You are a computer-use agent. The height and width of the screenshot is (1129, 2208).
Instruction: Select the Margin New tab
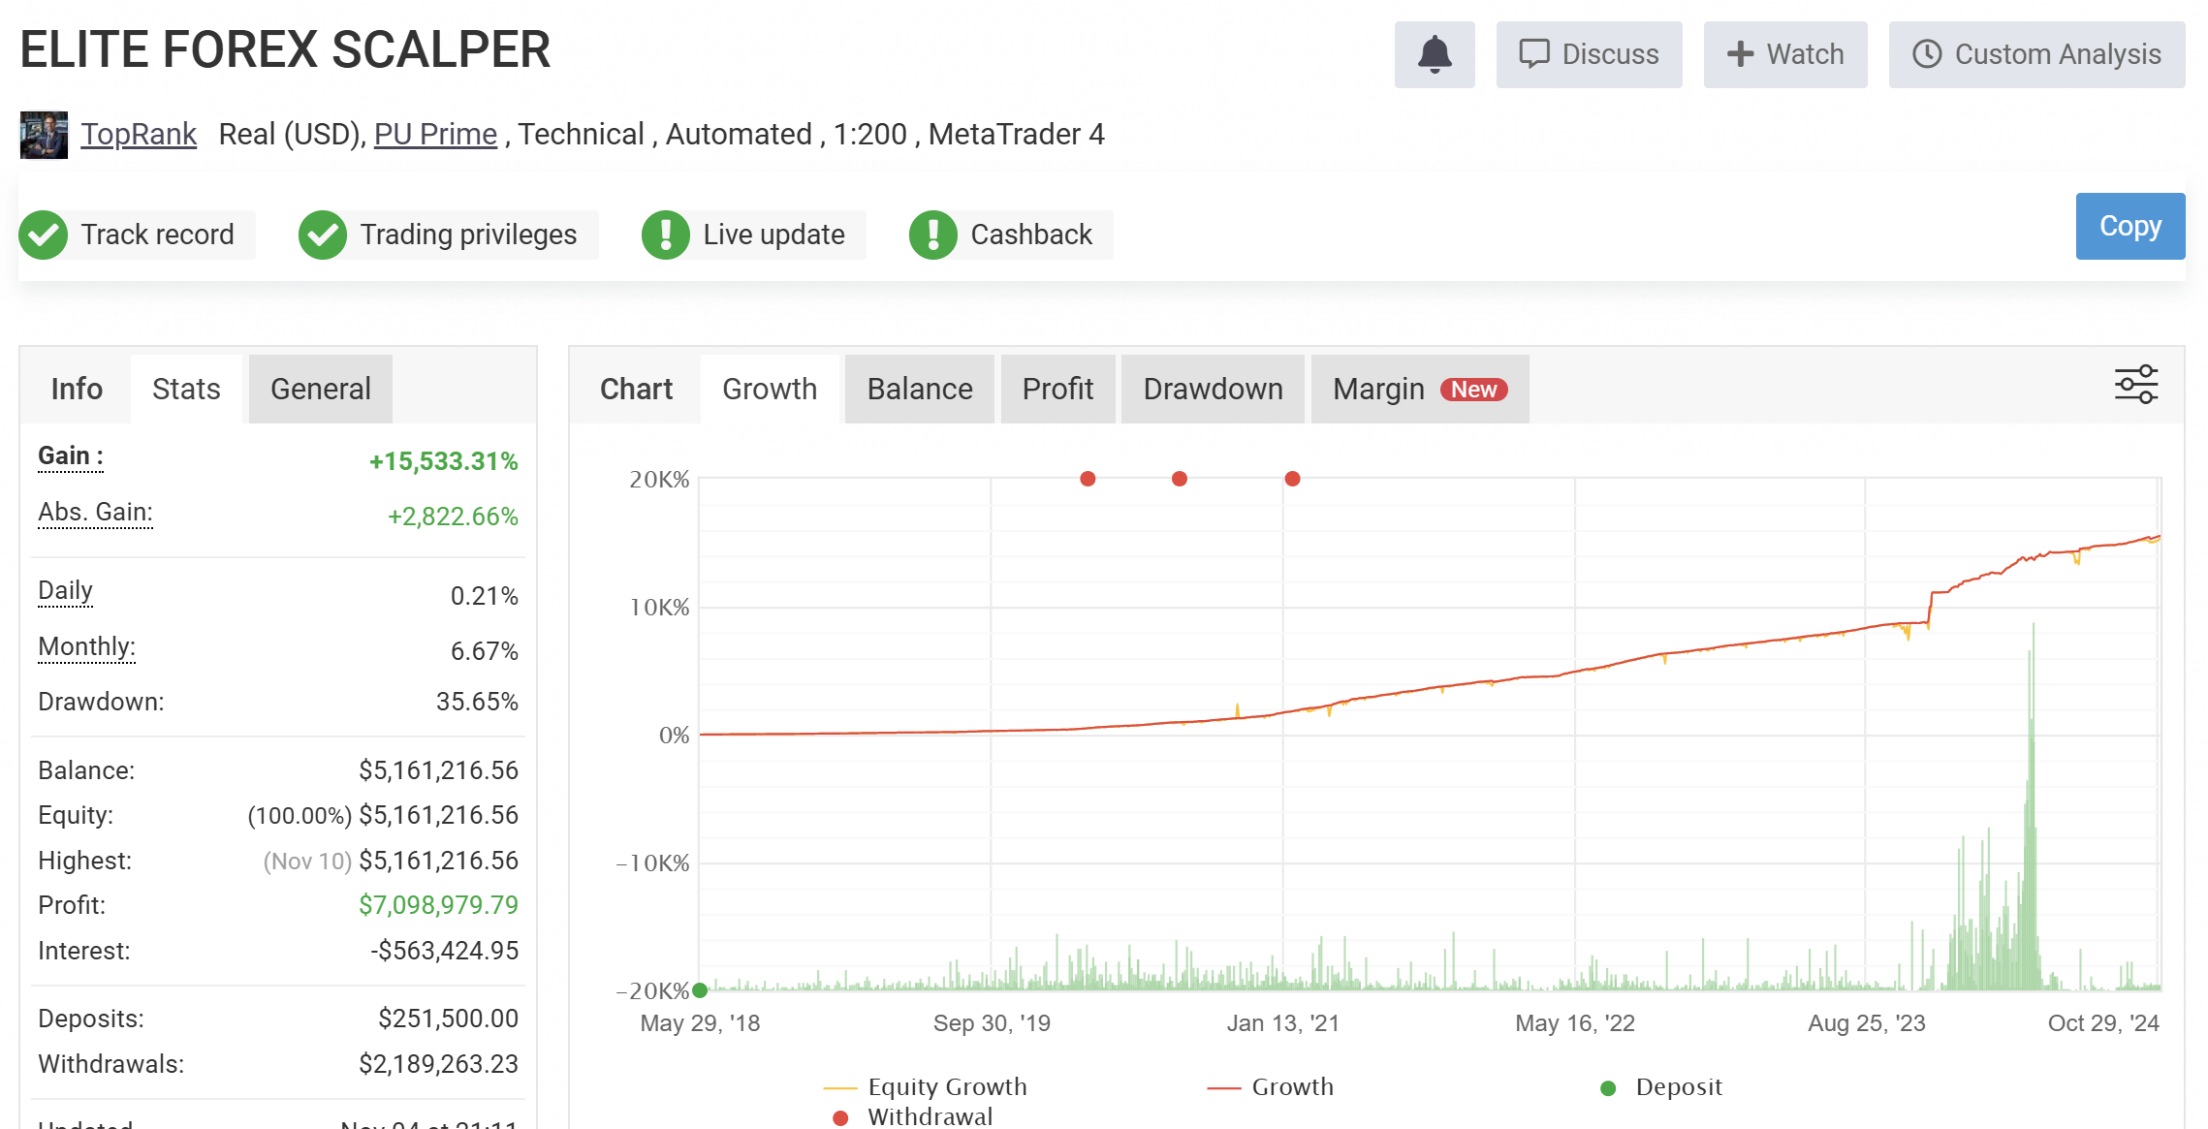click(1419, 389)
